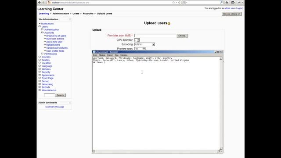The height and width of the screenshot is (158, 281).
Task: Click the Security folder icon
Action: click(40, 72)
